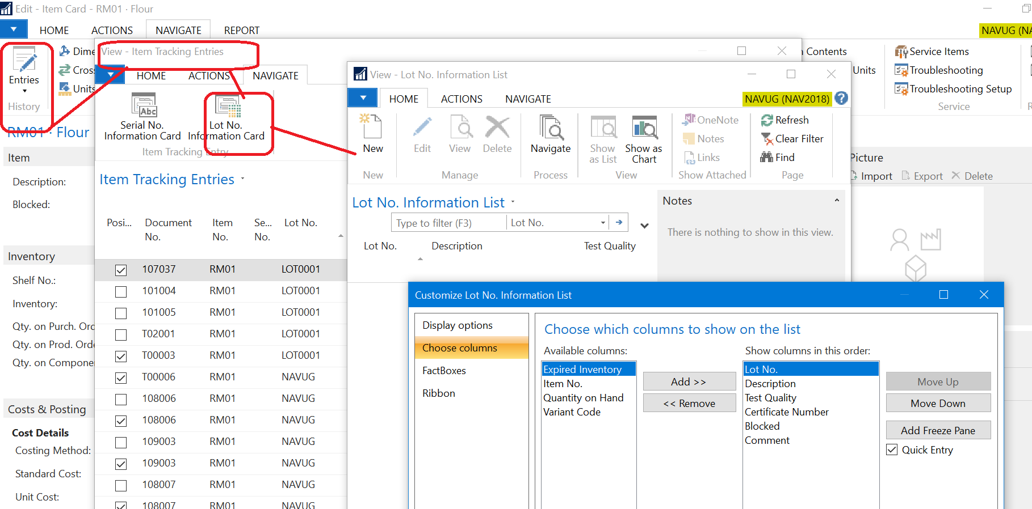The image size is (1032, 509).
Task: Expand the filter pane chevron
Action: coord(644,225)
